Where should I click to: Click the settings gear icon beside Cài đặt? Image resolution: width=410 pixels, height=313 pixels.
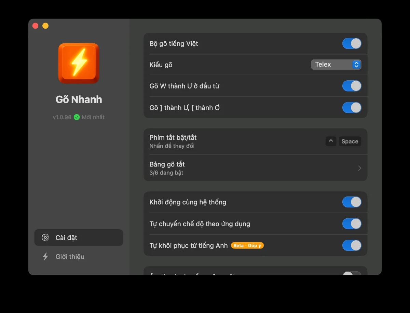45,237
